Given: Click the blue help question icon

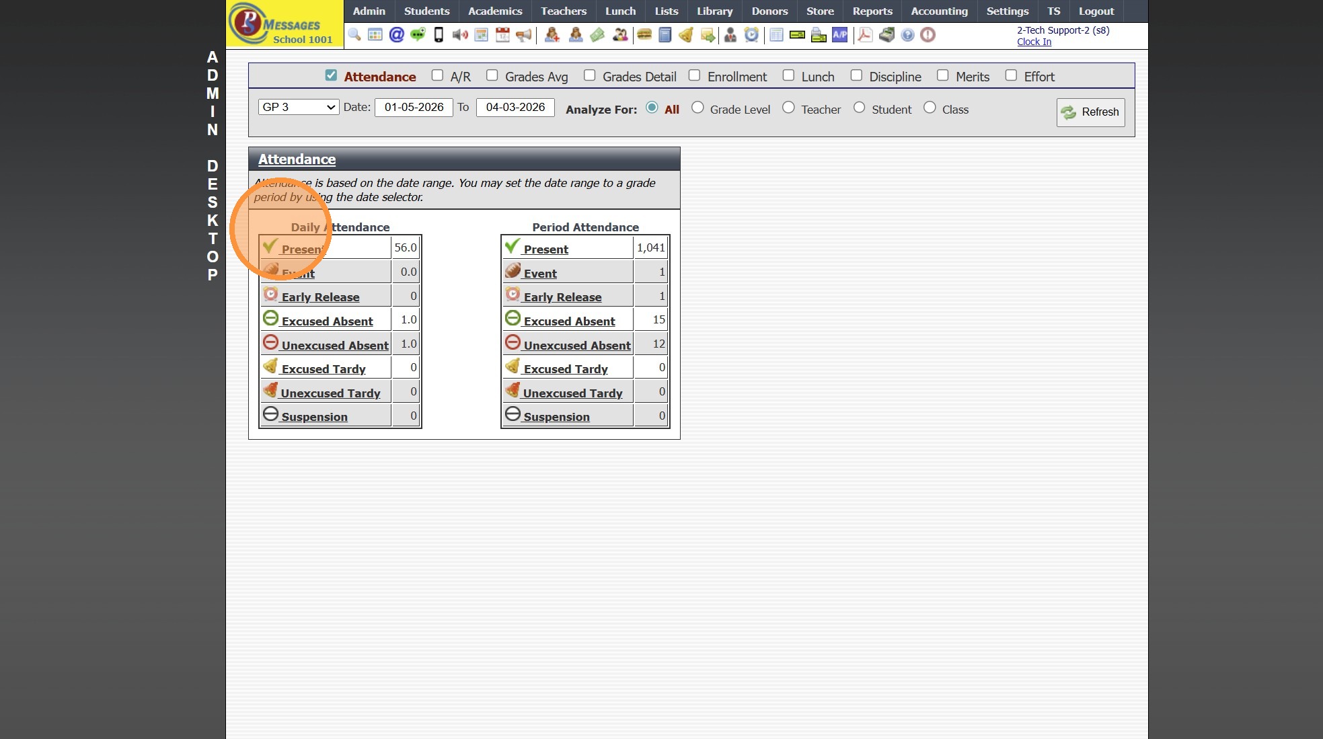Looking at the screenshot, I should [907, 35].
